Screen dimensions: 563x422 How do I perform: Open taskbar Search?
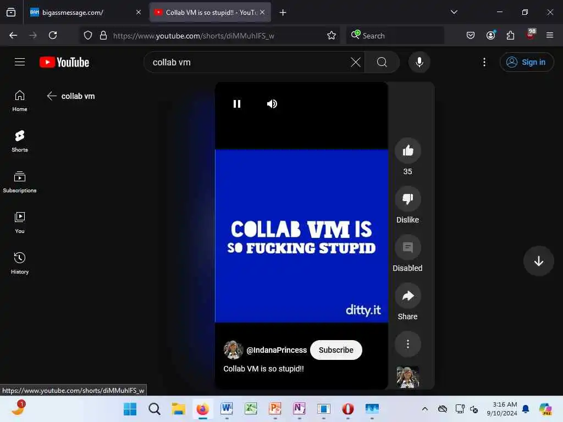click(154, 409)
